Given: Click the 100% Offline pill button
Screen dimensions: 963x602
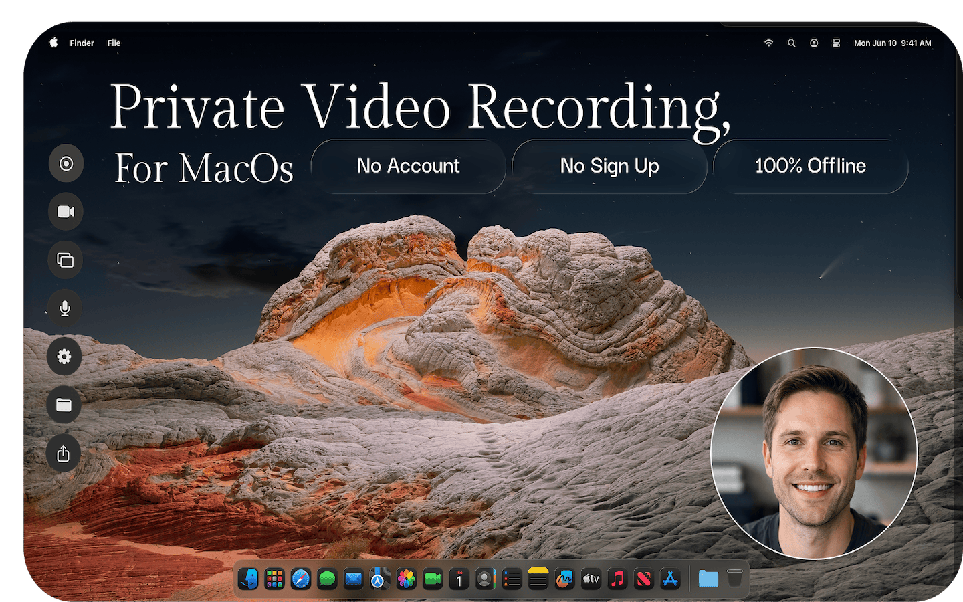Looking at the screenshot, I should click(811, 166).
